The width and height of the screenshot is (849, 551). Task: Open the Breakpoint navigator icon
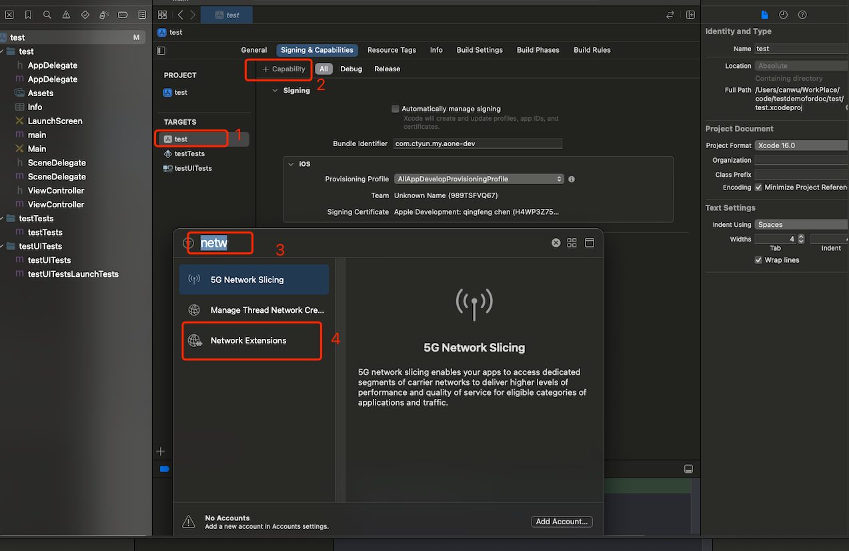[x=123, y=15]
